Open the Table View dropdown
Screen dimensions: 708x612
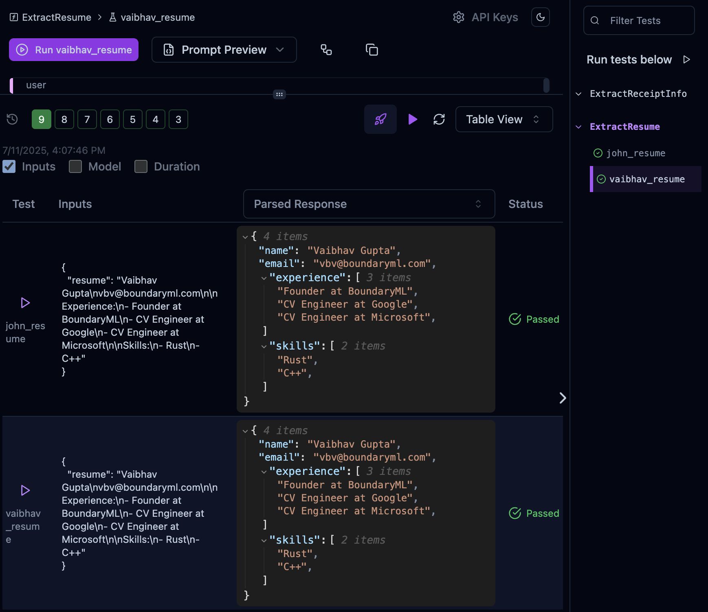tap(504, 119)
